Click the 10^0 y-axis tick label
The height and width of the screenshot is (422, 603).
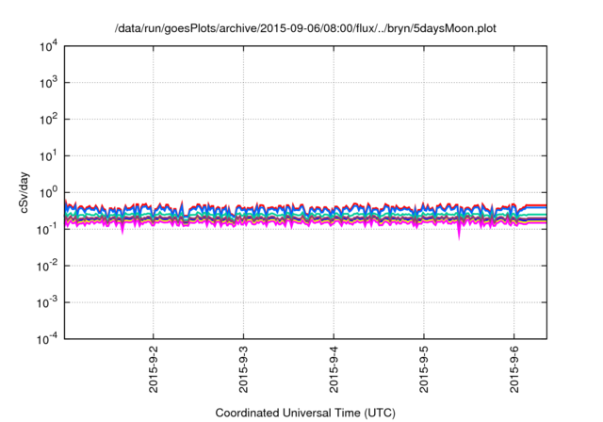[x=48, y=192]
